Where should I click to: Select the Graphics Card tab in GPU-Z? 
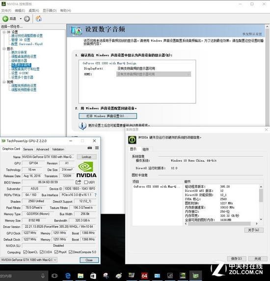pos(11,149)
